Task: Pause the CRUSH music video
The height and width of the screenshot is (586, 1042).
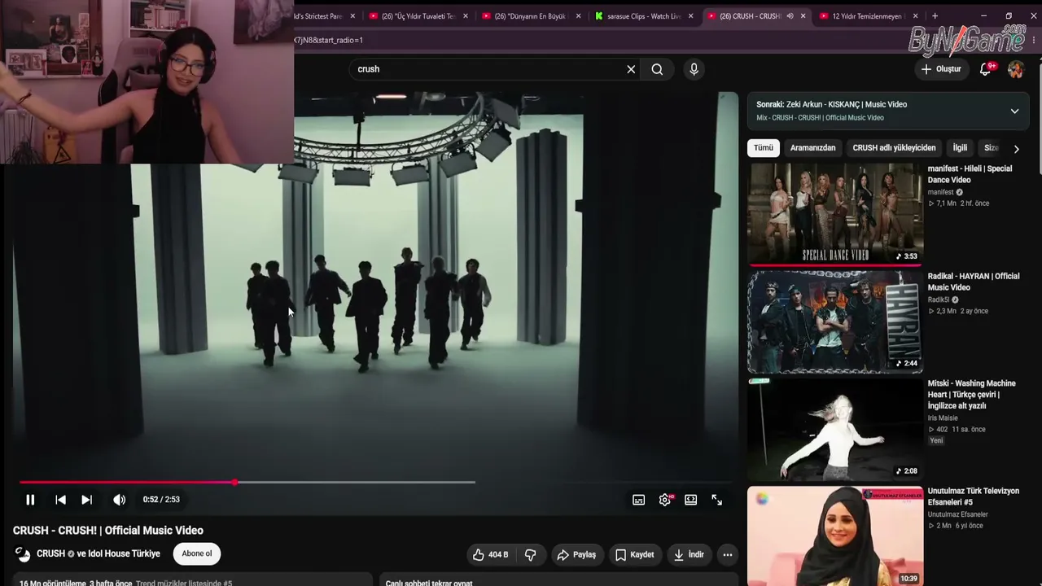Action: [x=30, y=500]
